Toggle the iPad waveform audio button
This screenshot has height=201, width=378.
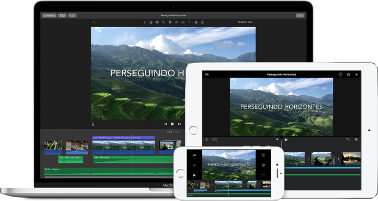(x=356, y=139)
